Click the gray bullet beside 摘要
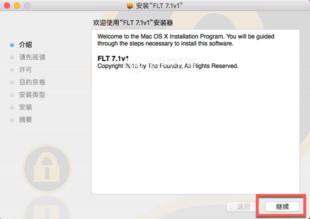The height and width of the screenshot is (219, 310). point(12,120)
